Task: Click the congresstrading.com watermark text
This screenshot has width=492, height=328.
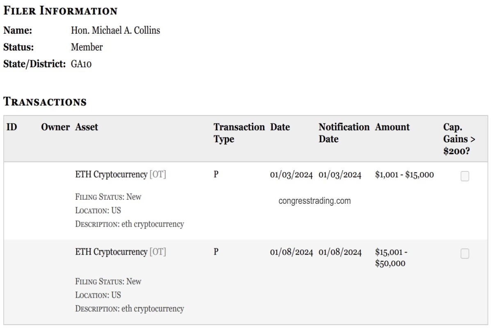Action: tap(314, 201)
